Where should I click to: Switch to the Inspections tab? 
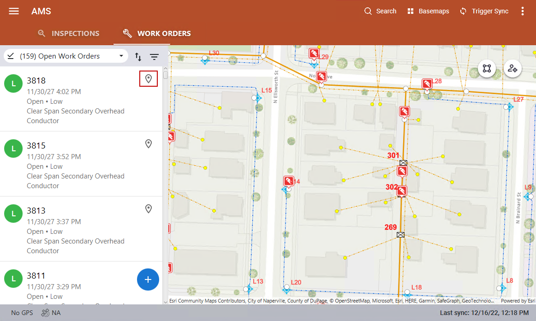68,33
